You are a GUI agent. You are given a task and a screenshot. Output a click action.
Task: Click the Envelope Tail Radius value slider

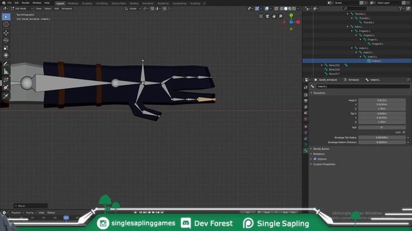382,137
